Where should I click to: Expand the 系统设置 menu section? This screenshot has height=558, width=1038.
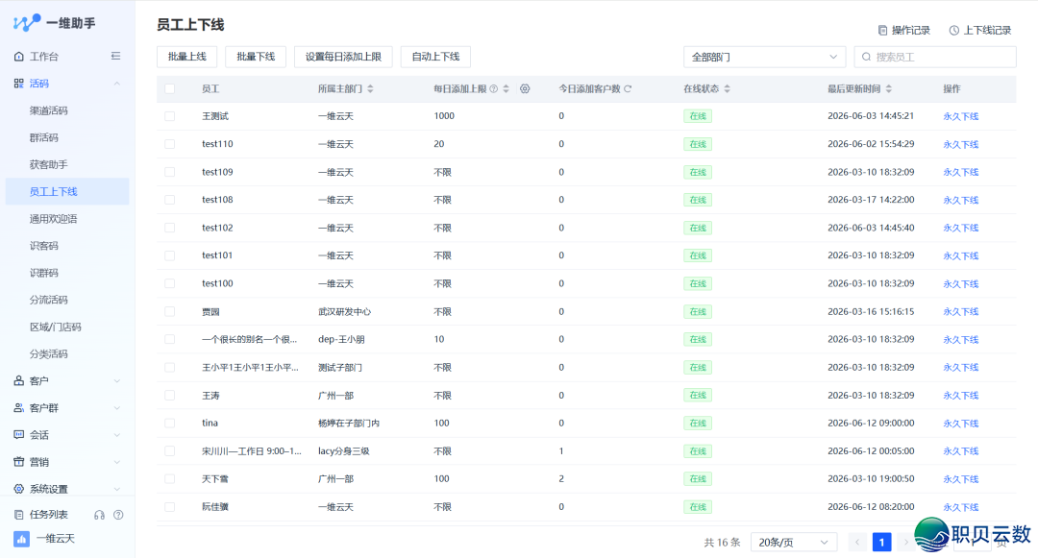pyautogui.click(x=117, y=489)
